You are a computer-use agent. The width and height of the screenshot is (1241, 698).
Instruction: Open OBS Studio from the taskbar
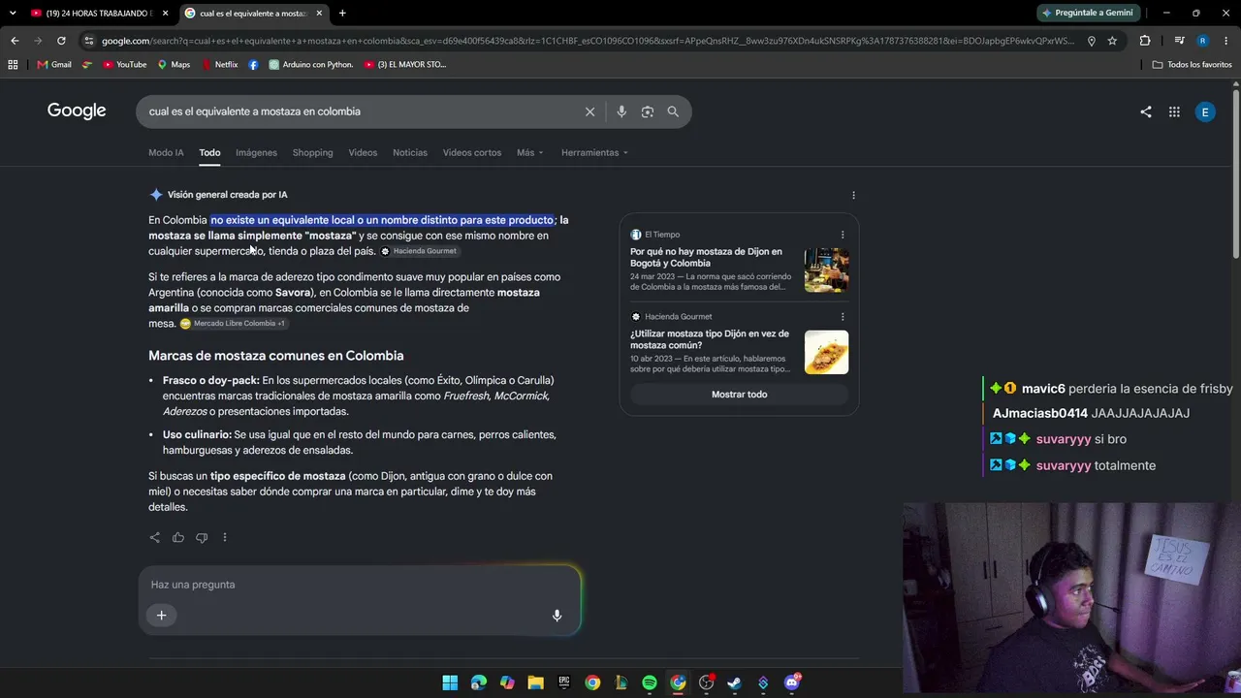pyautogui.click(x=707, y=682)
